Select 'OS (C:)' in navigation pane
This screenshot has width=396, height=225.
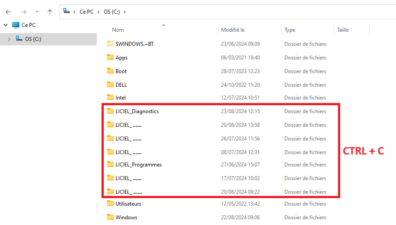[x=33, y=39]
